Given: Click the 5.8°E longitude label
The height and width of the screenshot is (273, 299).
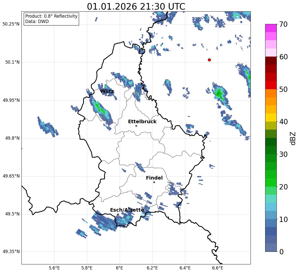Looking at the screenshot, I should 87,268.
